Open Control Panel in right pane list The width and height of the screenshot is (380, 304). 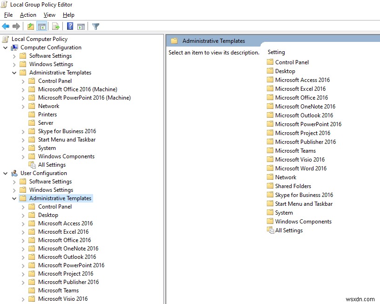pos(292,62)
